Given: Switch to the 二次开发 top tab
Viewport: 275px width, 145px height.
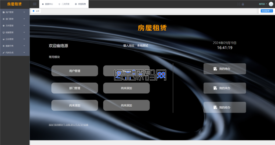Looking at the screenshot, I should coord(64,4).
